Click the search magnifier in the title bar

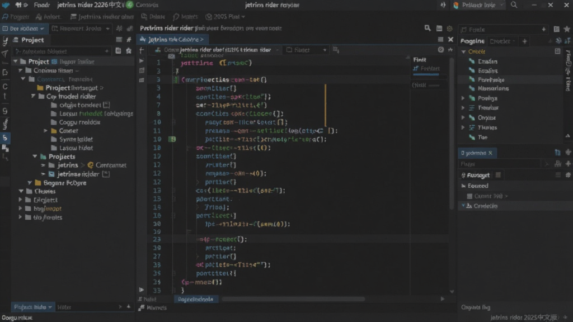pyautogui.click(x=514, y=4)
